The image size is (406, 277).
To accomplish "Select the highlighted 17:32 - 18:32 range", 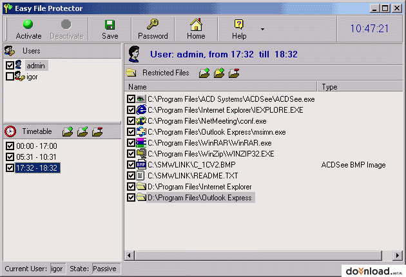I will 38,167.
